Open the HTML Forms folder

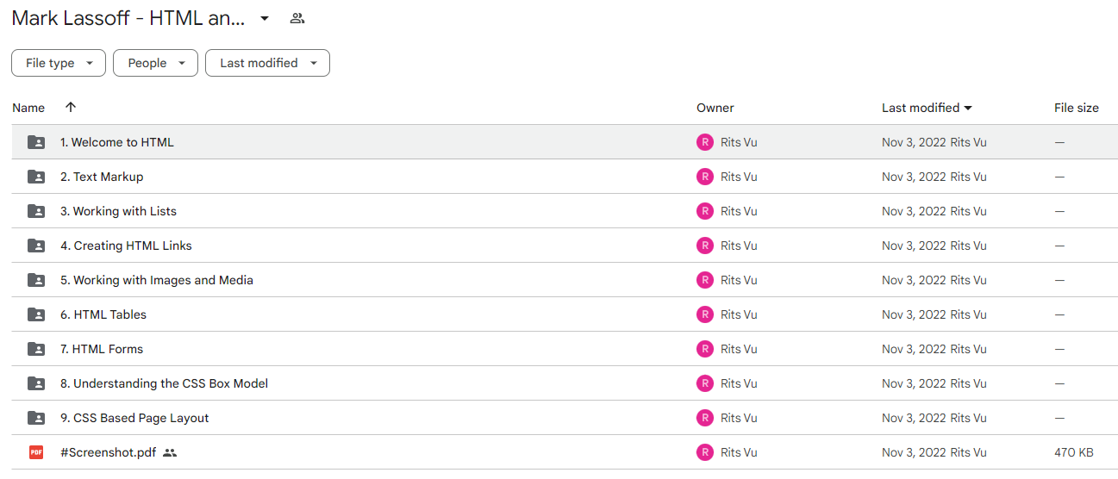tap(102, 349)
